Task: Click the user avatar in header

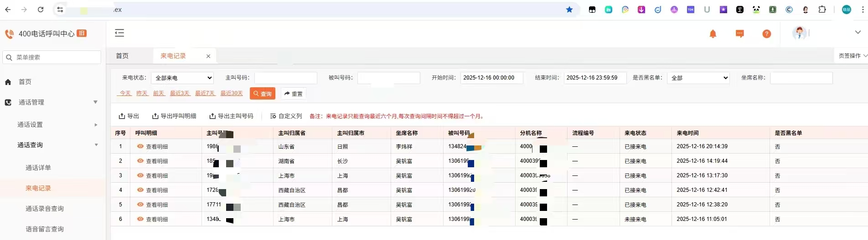Action: tap(799, 33)
